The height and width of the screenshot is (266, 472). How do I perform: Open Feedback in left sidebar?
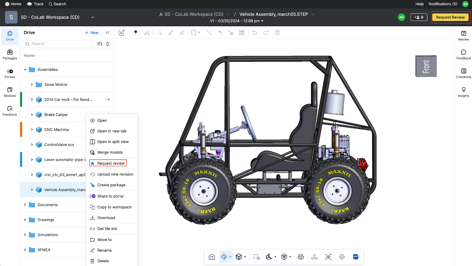tap(10, 111)
